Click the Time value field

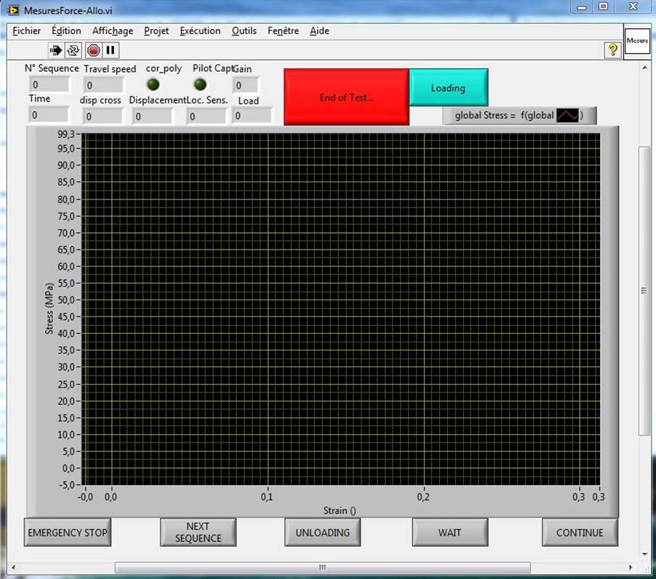click(x=49, y=115)
